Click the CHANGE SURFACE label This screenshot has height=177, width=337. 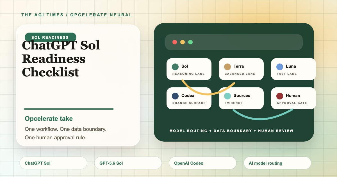point(189,103)
